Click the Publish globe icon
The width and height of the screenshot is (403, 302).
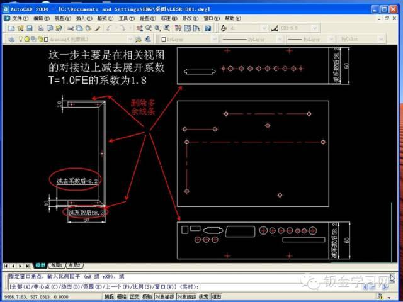coord(59,28)
